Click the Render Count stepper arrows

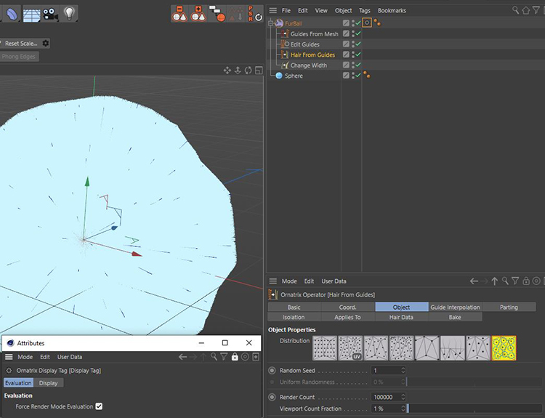[x=404, y=397]
